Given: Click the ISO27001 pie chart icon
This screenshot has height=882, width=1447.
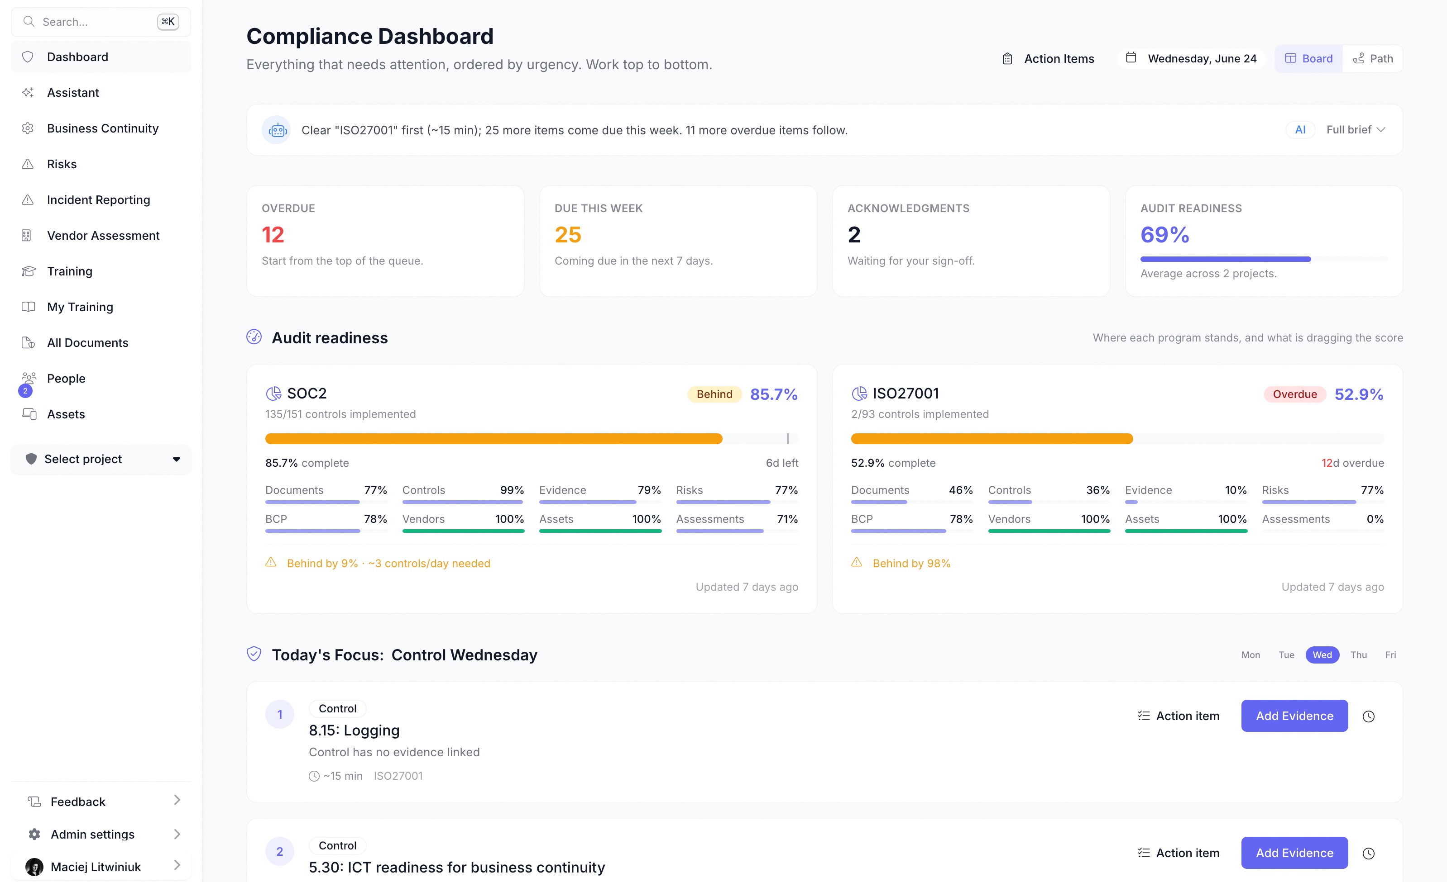Looking at the screenshot, I should [859, 393].
